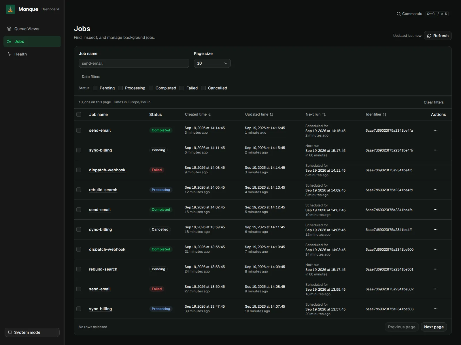The height and width of the screenshot is (345, 461).
Task: Expand the Date filters section
Action: (x=91, y=77)
